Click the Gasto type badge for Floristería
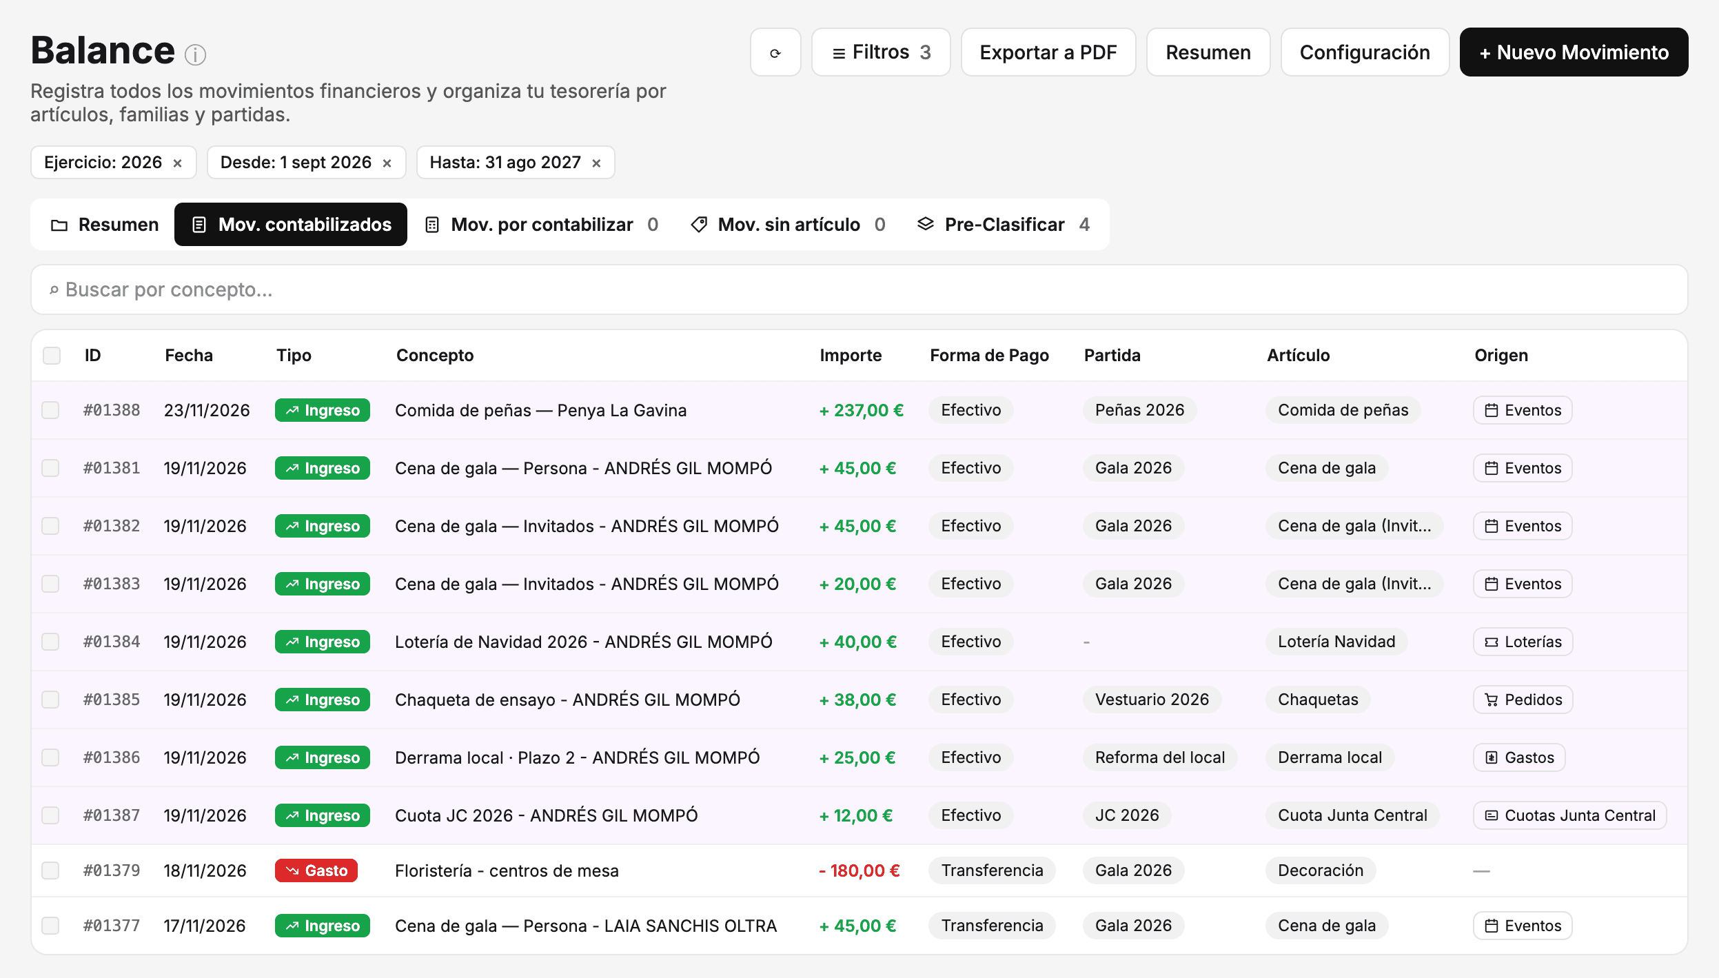 [316, 870]
